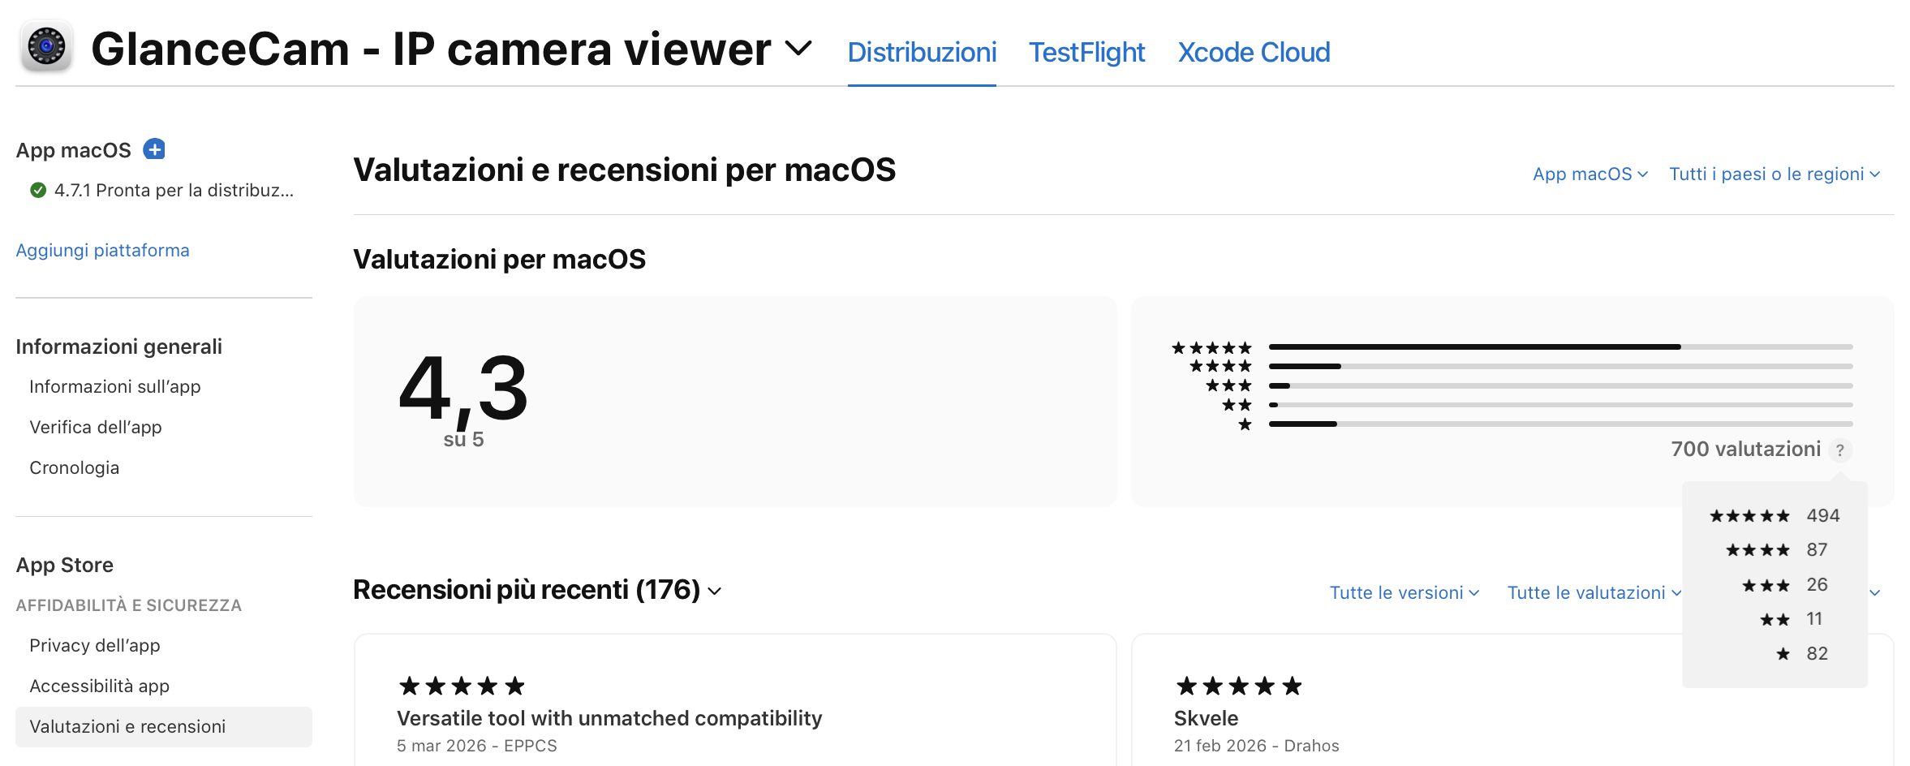Switch to the Xcode Cloud tab

[1254, 53]
